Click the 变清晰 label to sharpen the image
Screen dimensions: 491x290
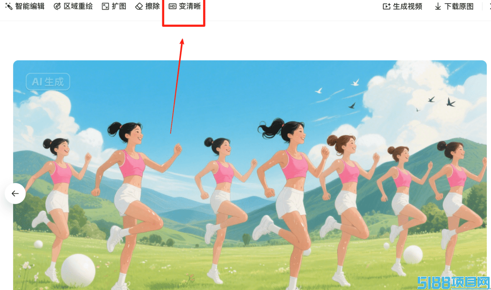pos(190,6)
